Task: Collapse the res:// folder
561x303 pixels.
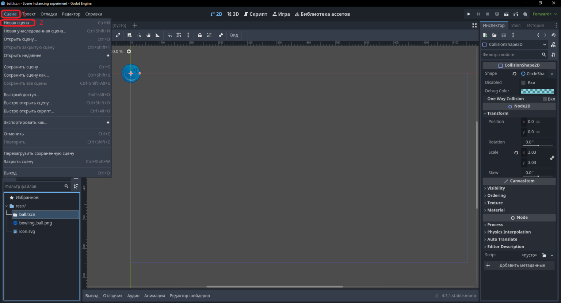Action: pyautogui.click(x=7, y=206)
